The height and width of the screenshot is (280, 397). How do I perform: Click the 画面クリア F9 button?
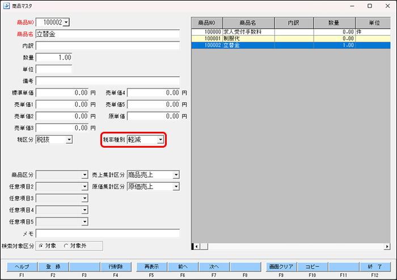tap(281, 267)
